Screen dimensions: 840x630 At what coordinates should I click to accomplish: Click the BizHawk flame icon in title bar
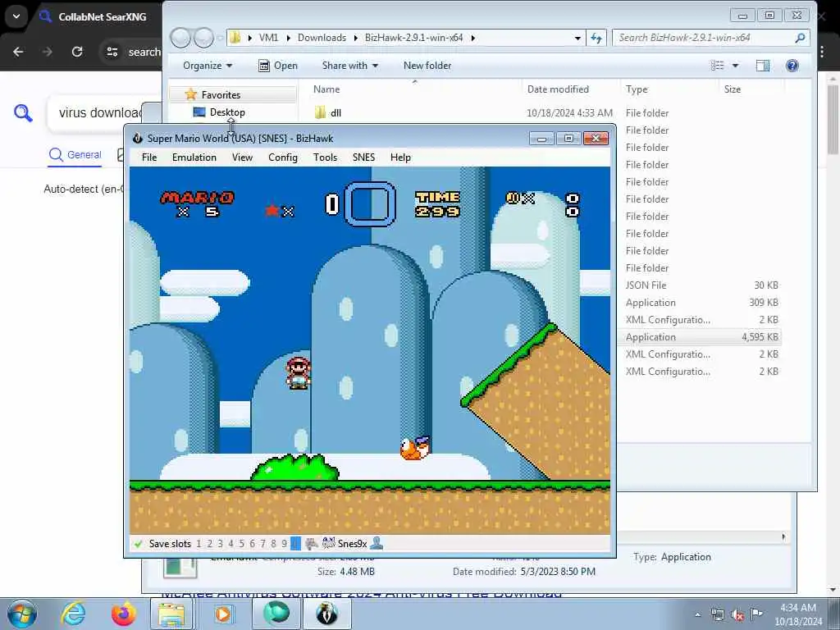[138, 138]
